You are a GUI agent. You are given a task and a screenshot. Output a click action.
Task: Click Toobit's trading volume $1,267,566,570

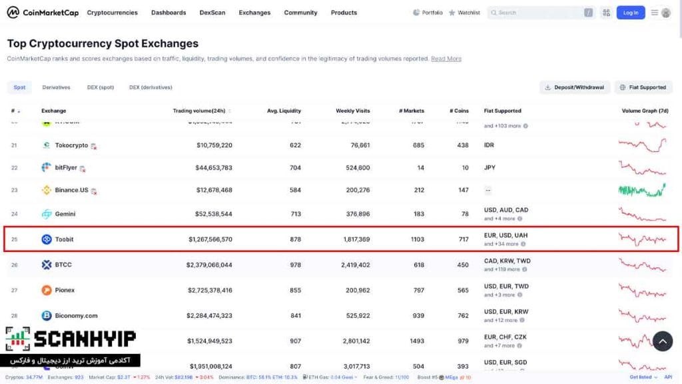pos(210,239)
